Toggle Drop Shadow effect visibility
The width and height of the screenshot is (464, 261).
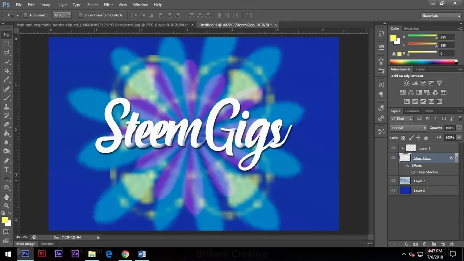pyautogui.click(x=413, y=172)
